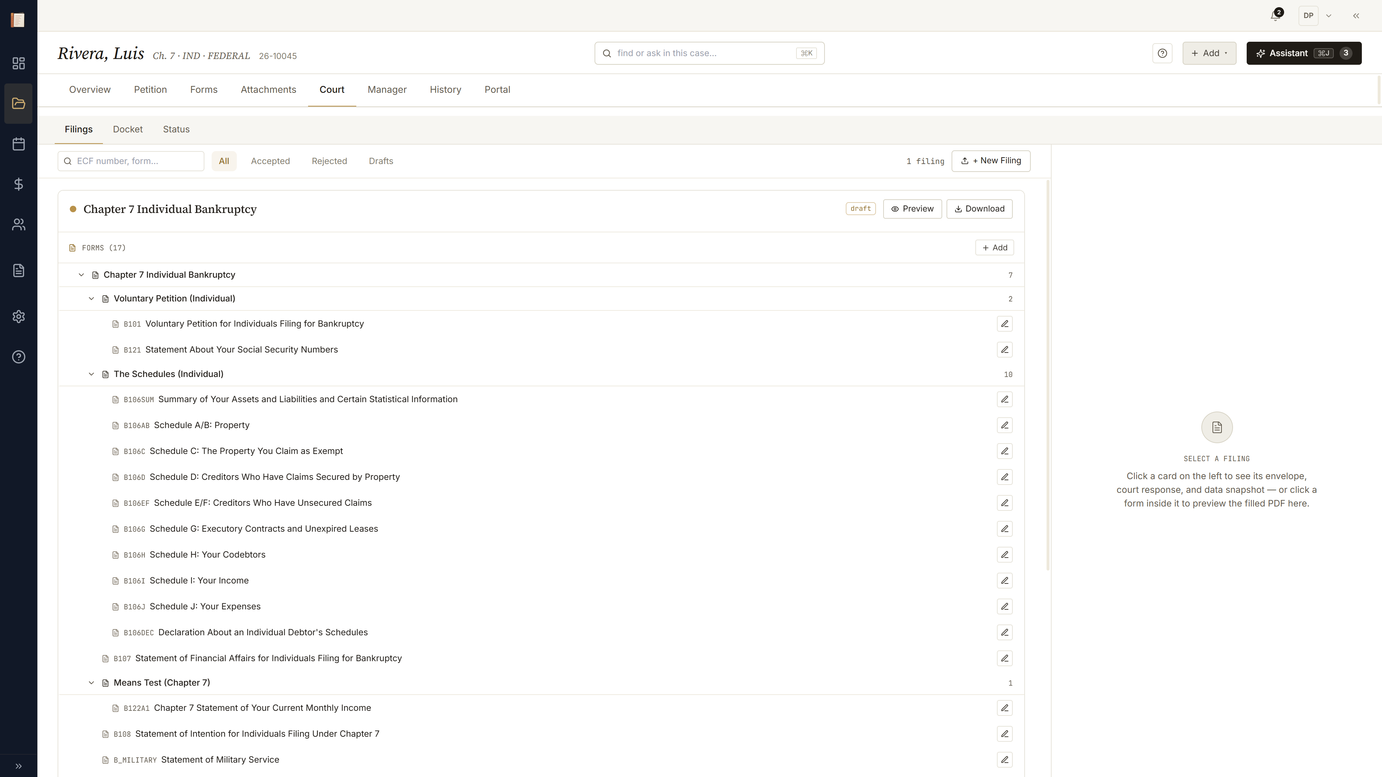Switch to Petition tab
The width and height of the screenshot is (1382, 777).
pos(150,90)
